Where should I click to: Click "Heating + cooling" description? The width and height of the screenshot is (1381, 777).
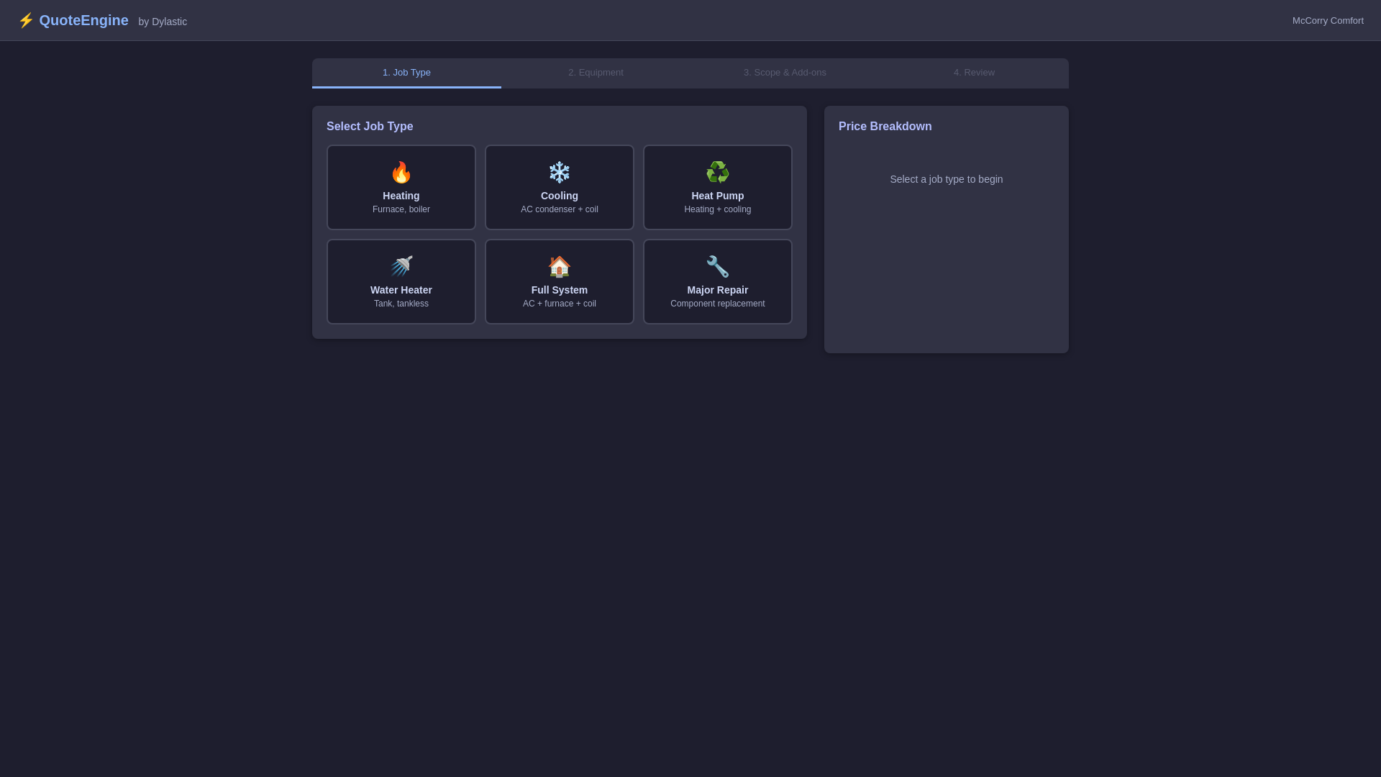[x=718, y=209]
